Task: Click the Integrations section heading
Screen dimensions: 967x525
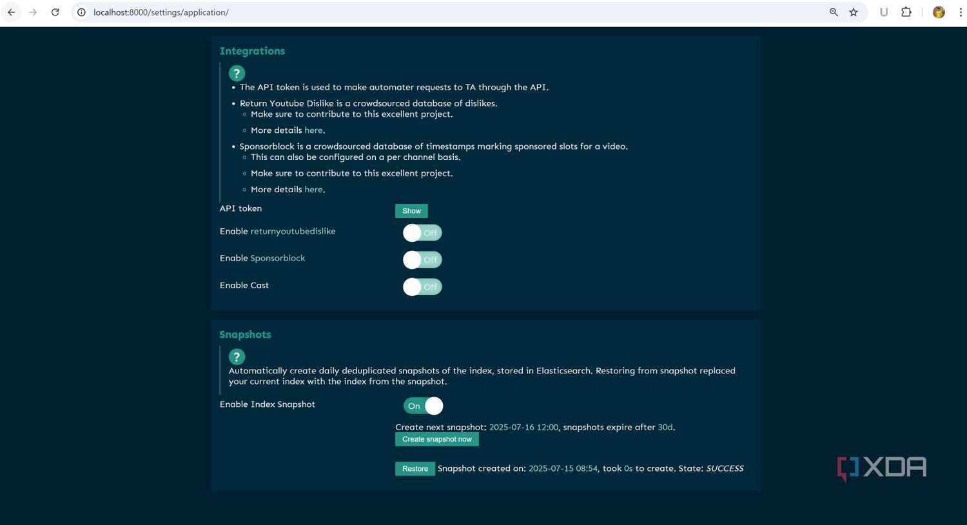Action: pyautogui.click(x=252, y=51)
